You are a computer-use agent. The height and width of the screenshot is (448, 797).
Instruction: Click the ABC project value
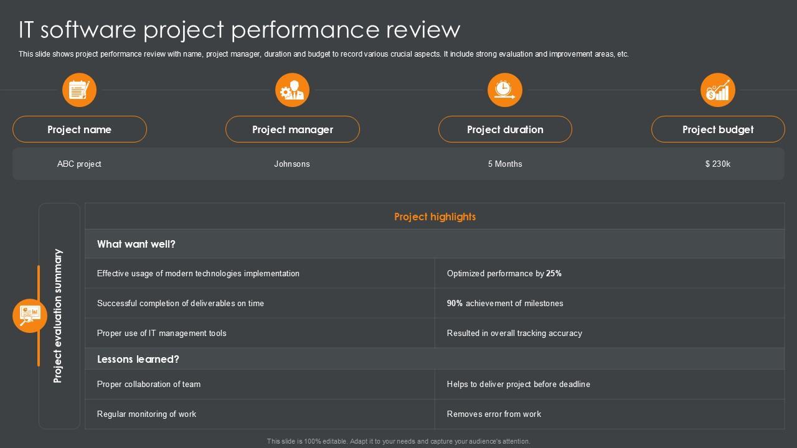pyautogui.click(x=79, y=164)
